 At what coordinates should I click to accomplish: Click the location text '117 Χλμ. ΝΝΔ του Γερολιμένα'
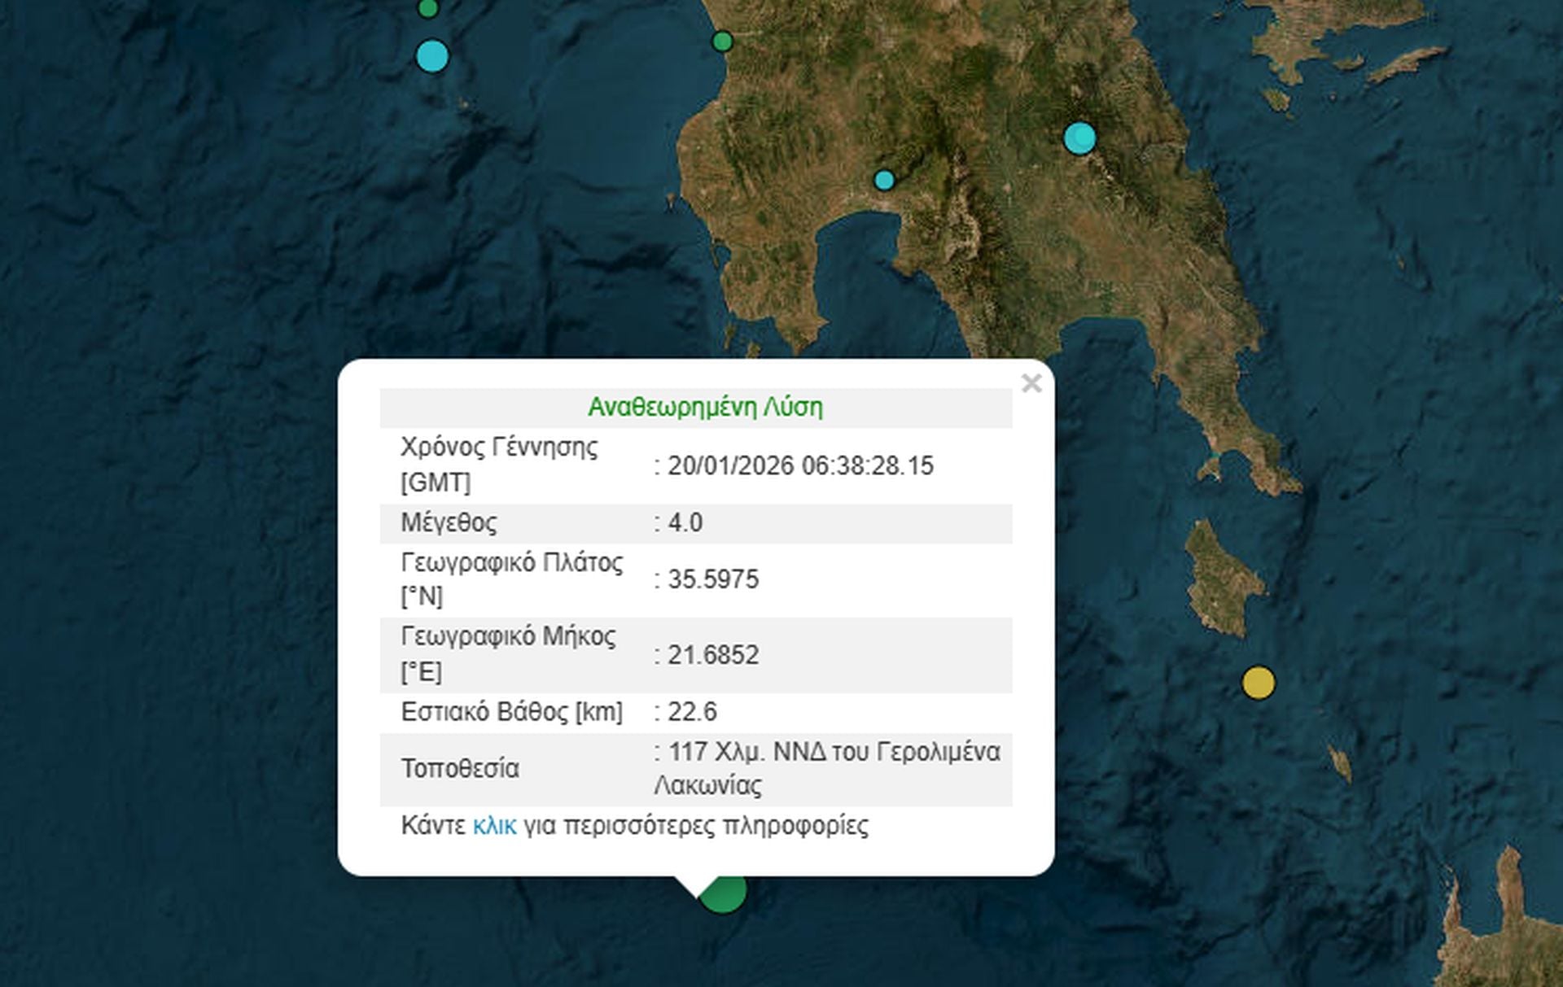click(834, 752)
